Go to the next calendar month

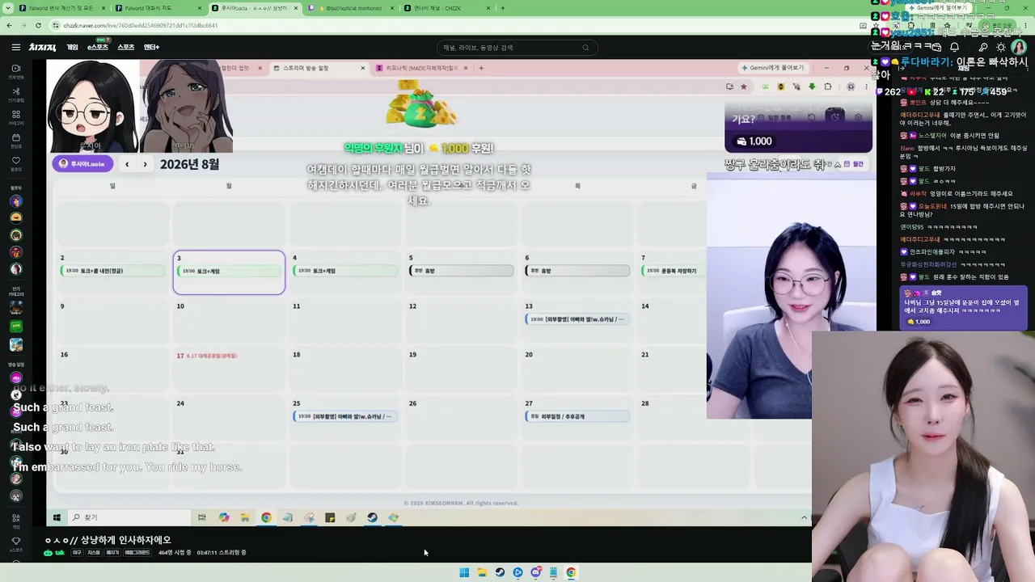[145, 164]
